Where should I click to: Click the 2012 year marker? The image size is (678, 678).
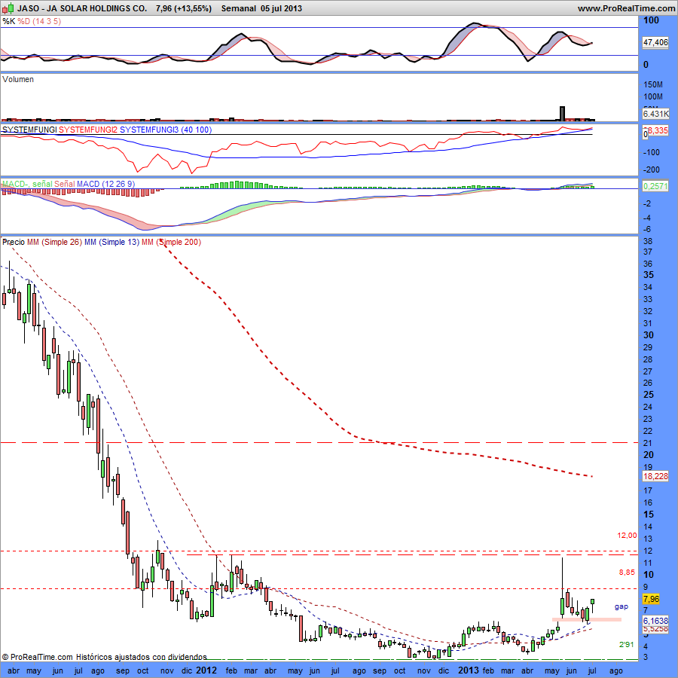click(x=206, y=670)
